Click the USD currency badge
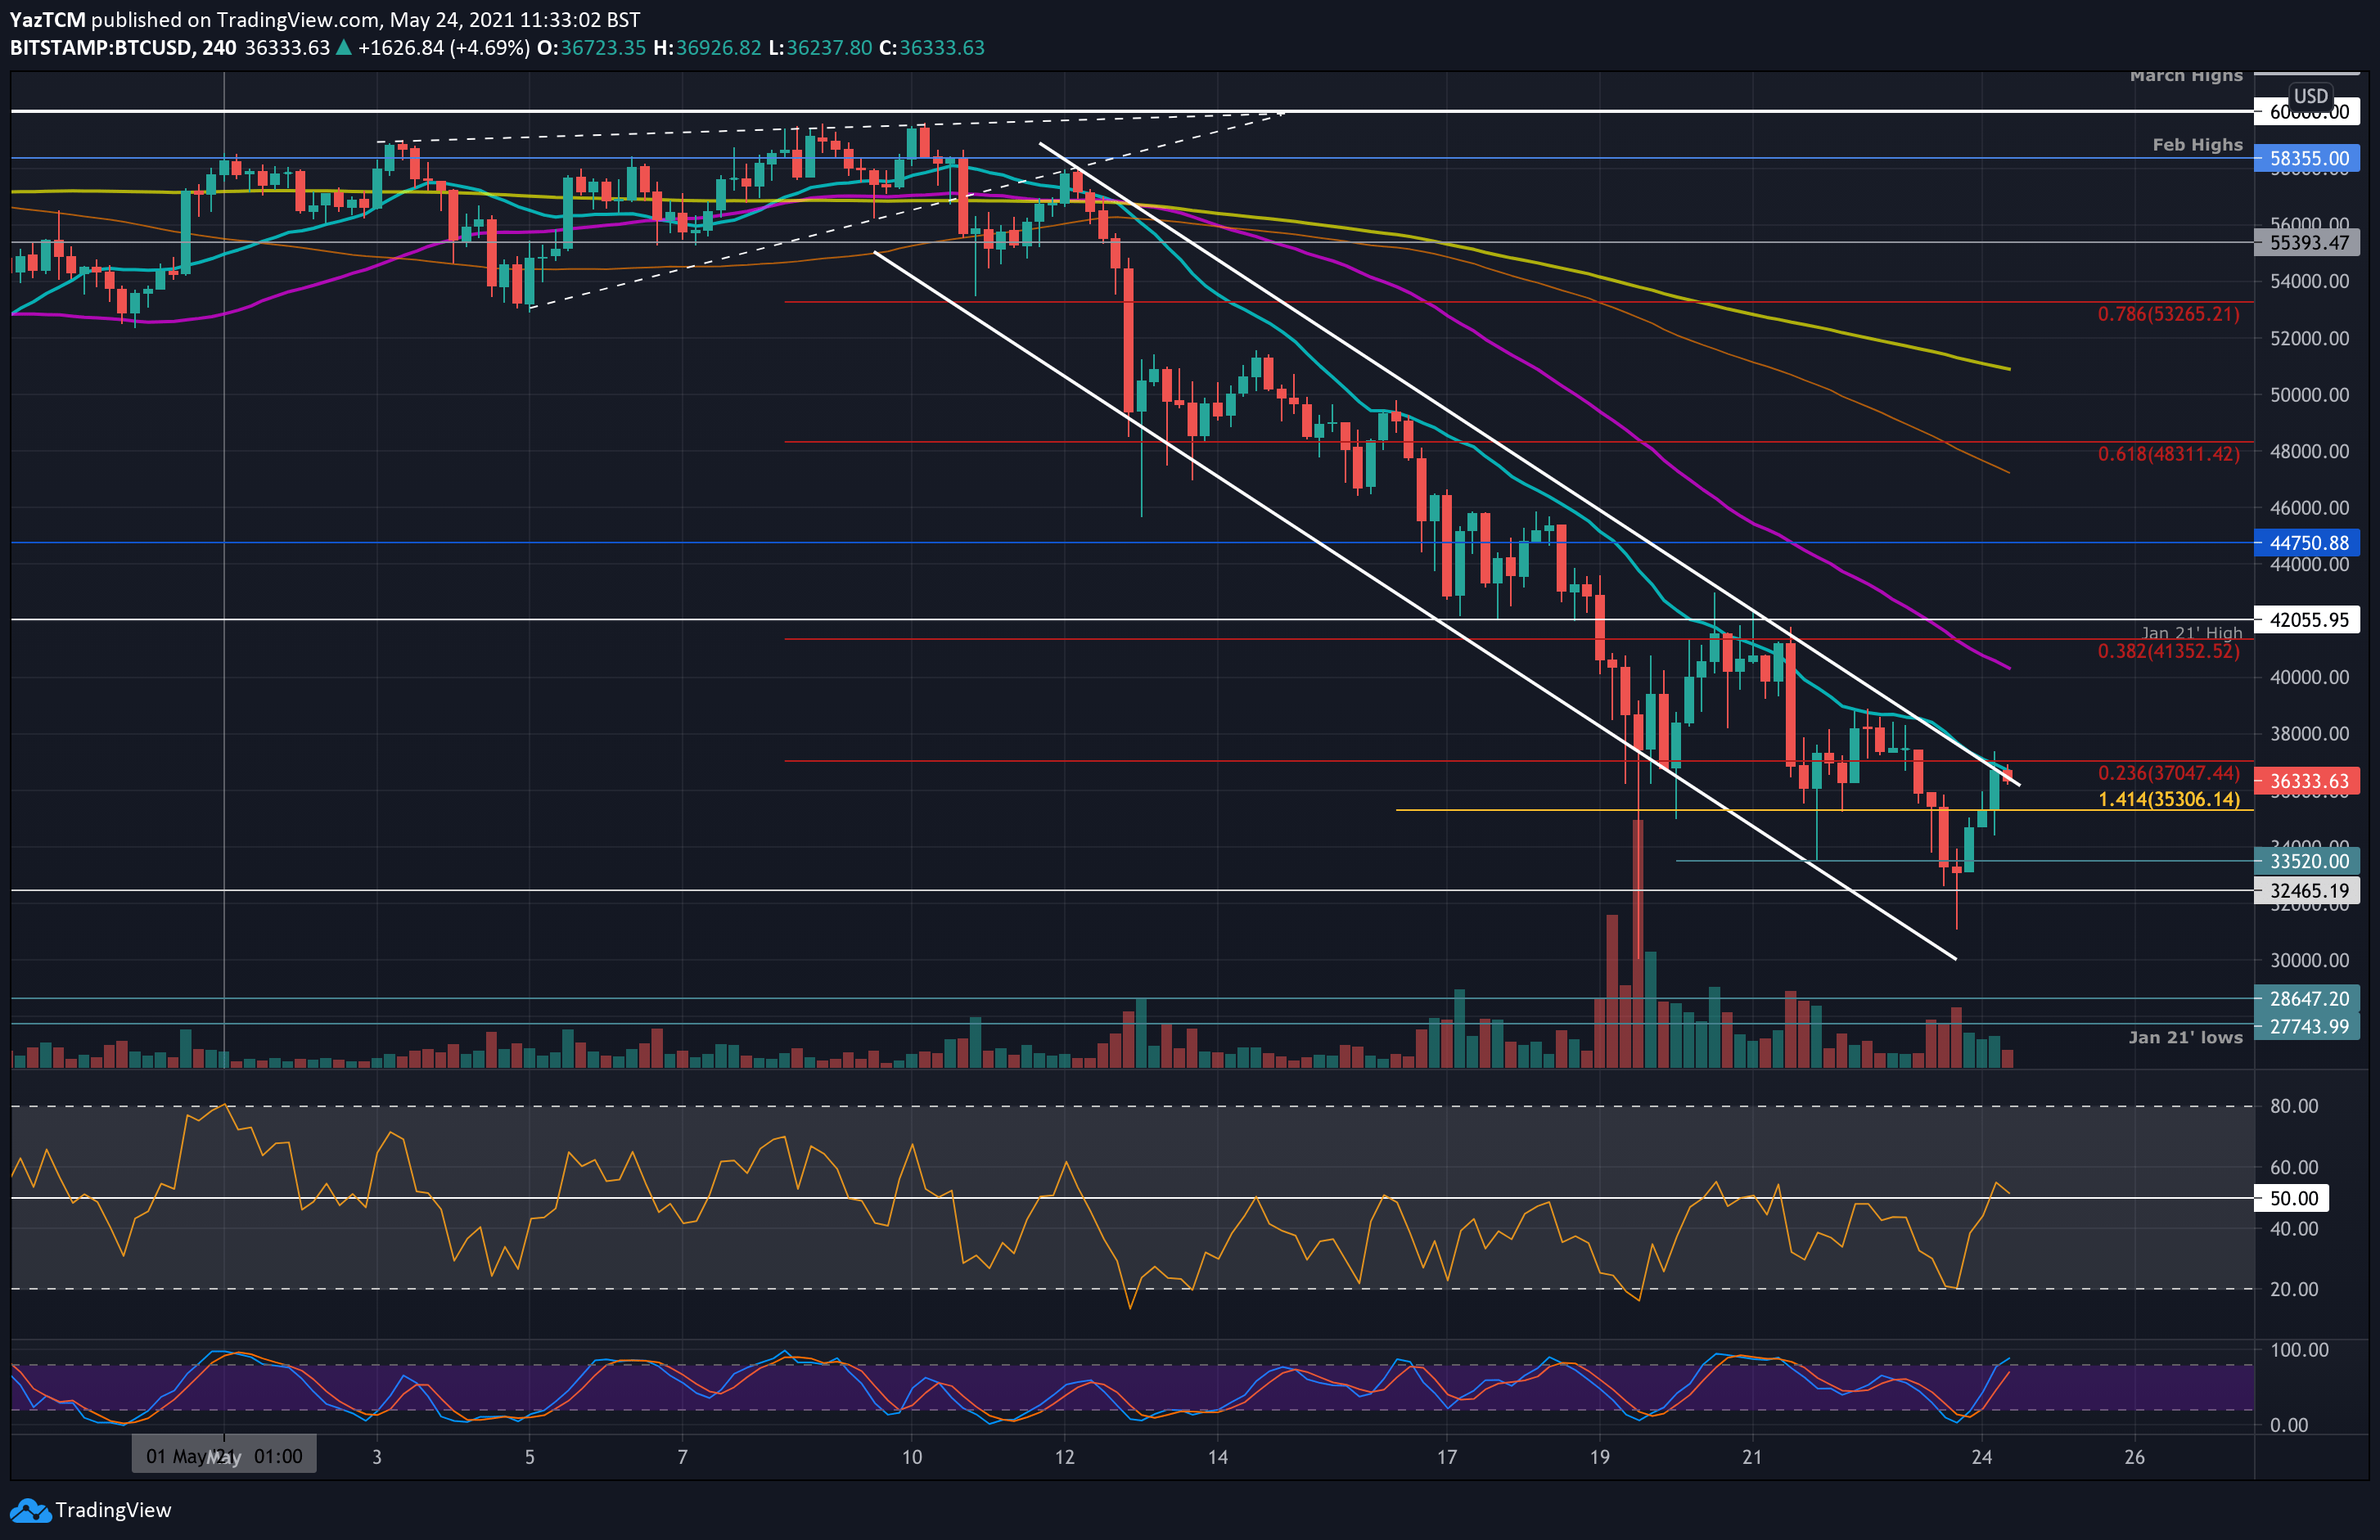This screenshot has height=1540, width=2380. coord(2311,96)
